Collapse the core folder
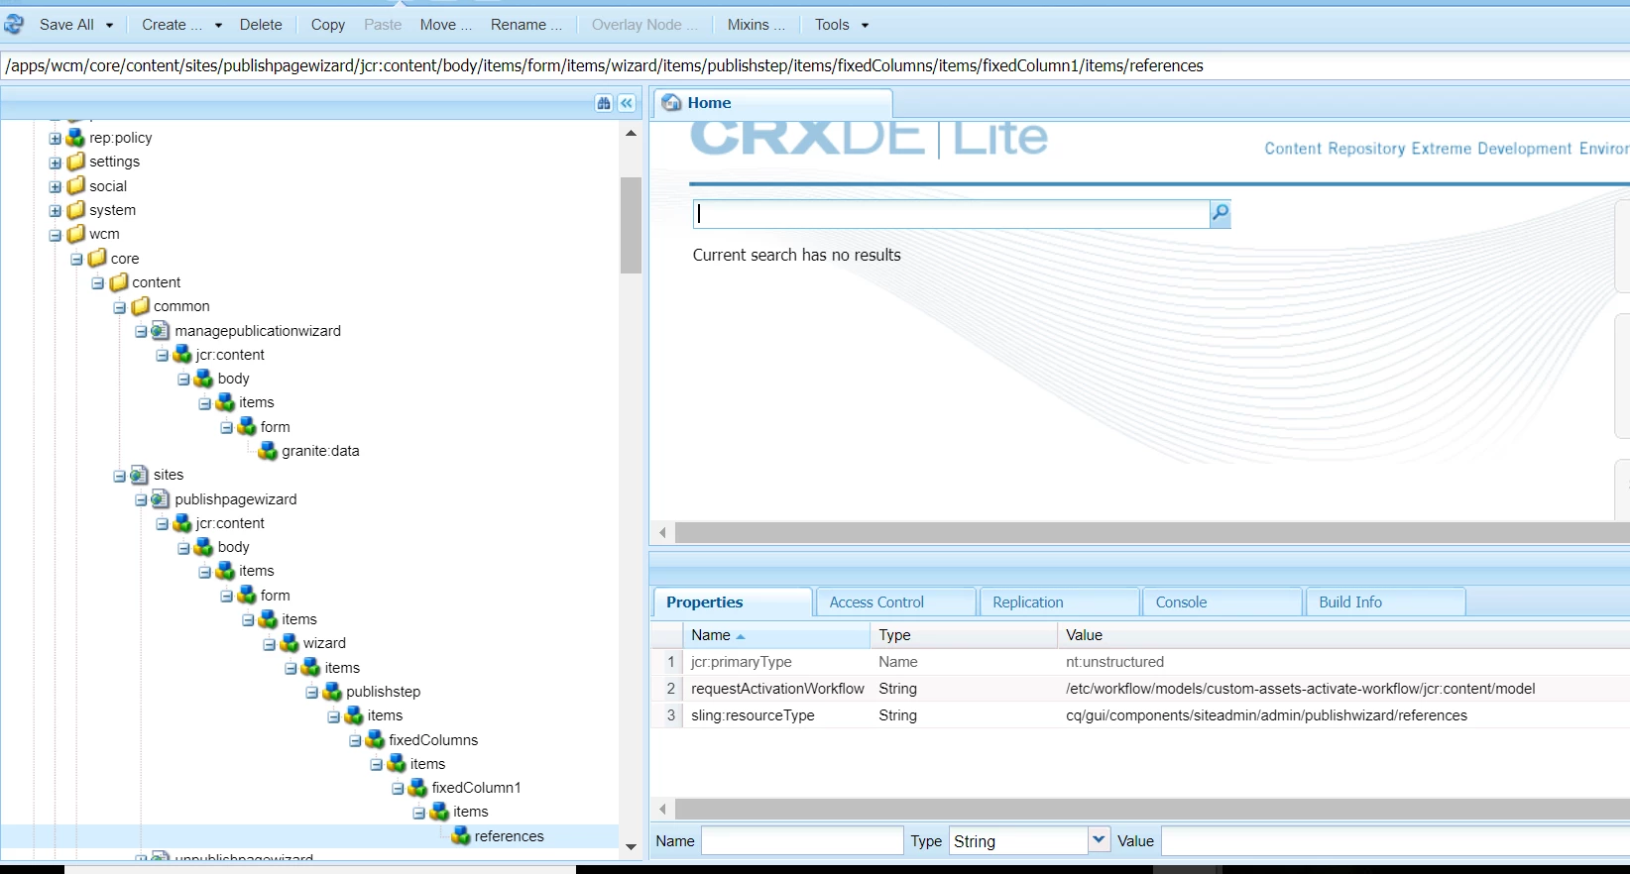 [76, 259]
